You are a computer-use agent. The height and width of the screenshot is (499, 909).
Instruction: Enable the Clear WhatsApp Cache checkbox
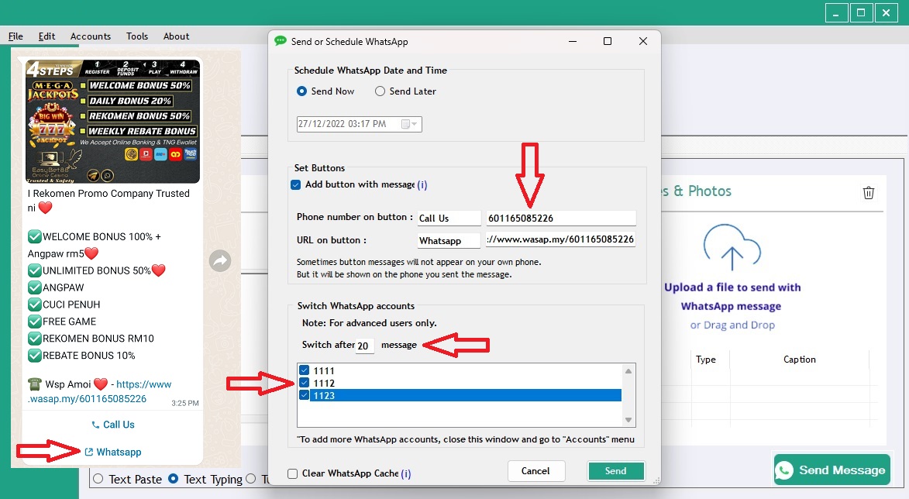293,474
